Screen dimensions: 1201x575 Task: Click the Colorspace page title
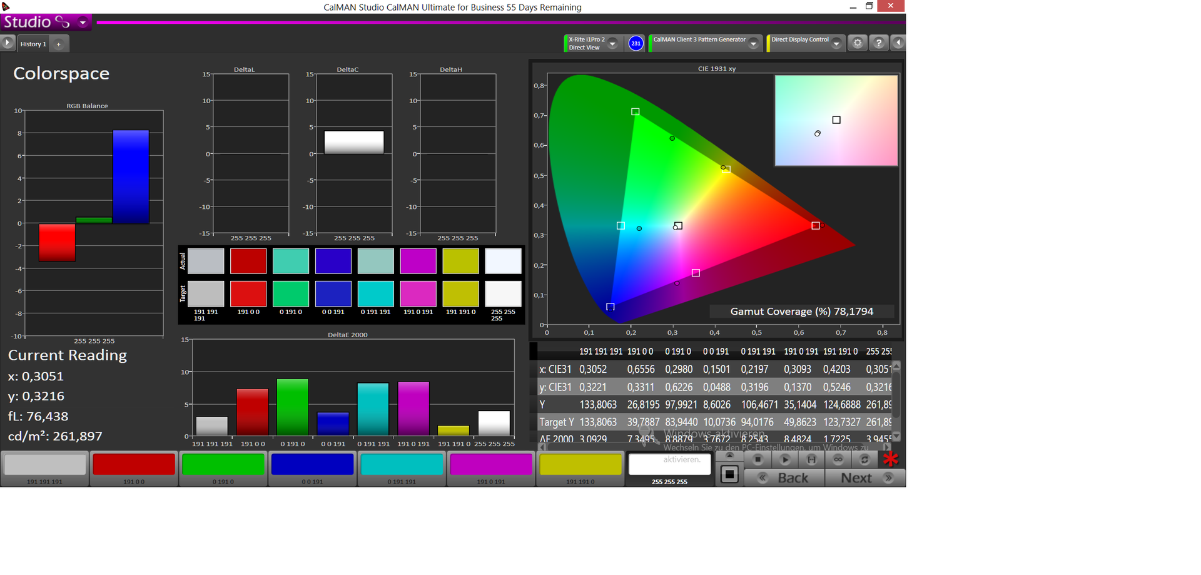coord(61,73)
